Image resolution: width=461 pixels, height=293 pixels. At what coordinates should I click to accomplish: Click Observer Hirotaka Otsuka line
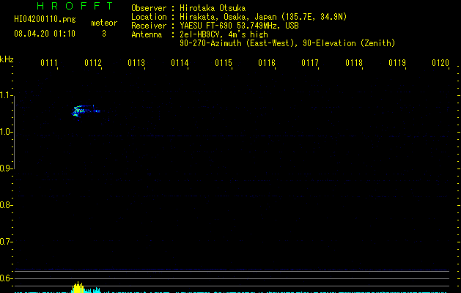point(188,8)
